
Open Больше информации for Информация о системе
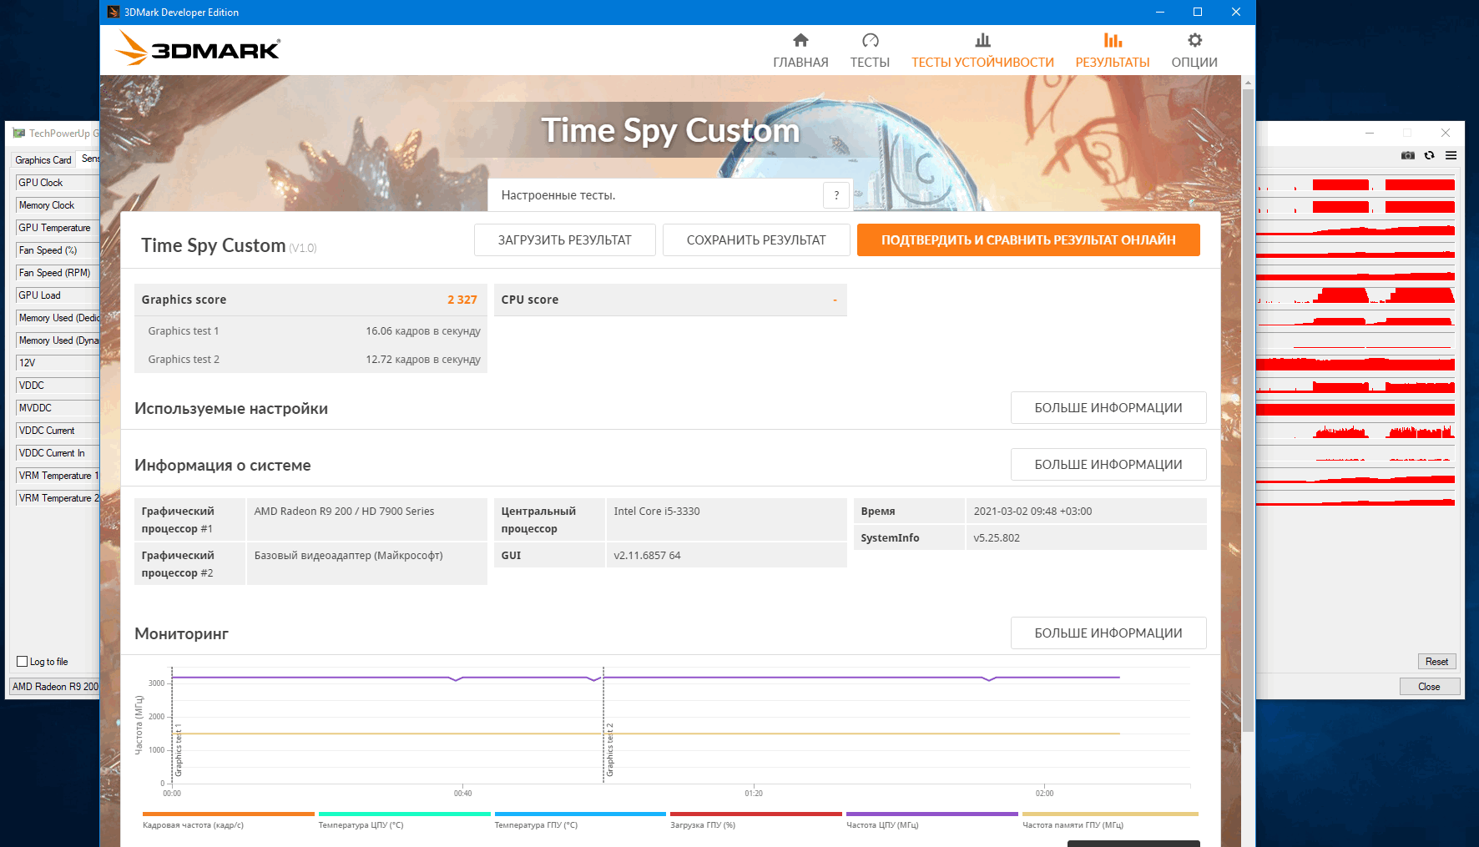[1108, 465]
